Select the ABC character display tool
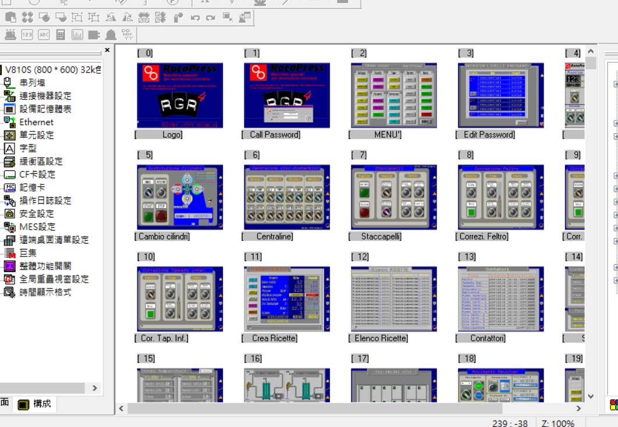 [44, 35]
